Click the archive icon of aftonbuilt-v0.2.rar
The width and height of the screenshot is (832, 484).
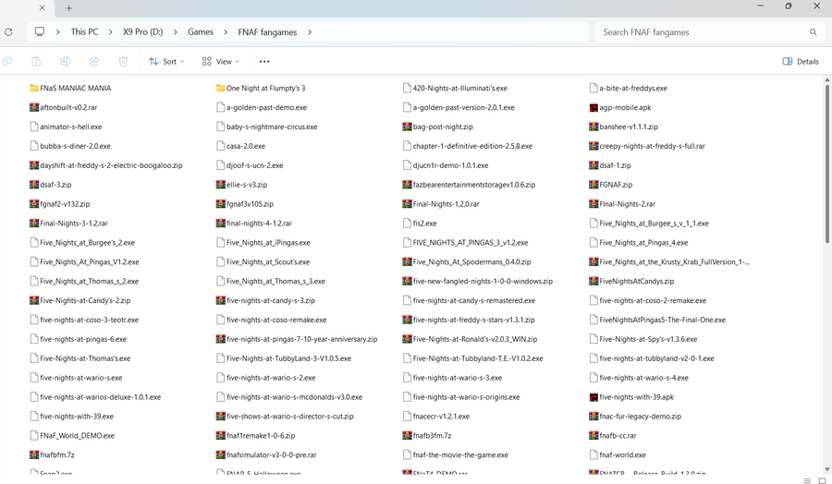pyautogui.click(x=34, y=107)
